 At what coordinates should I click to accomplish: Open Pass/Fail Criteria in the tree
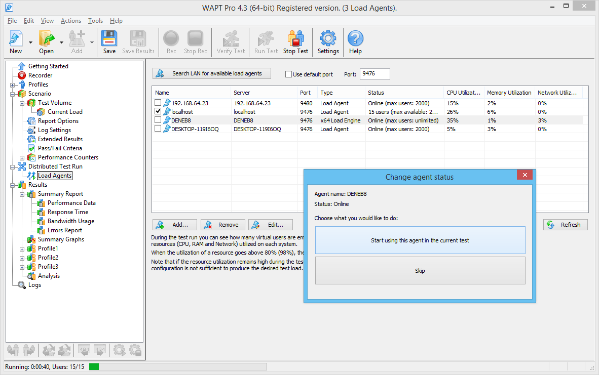point(60,148)
